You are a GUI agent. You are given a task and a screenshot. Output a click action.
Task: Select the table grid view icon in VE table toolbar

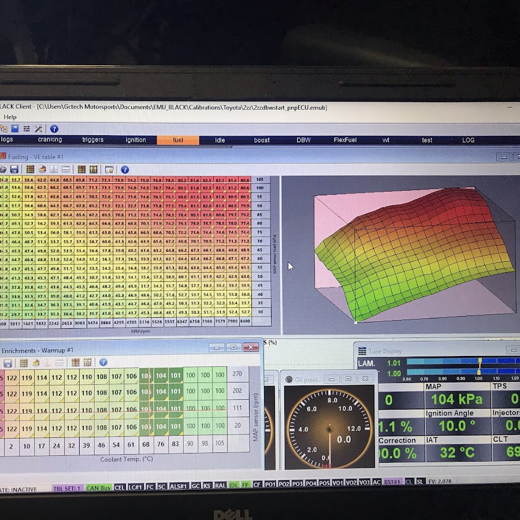pyautogui.click(x=30, y=169)
